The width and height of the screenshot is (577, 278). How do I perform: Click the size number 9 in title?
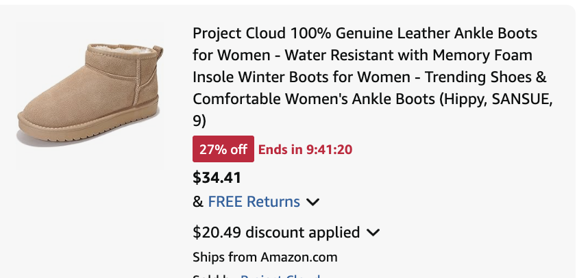pos(197,121)
